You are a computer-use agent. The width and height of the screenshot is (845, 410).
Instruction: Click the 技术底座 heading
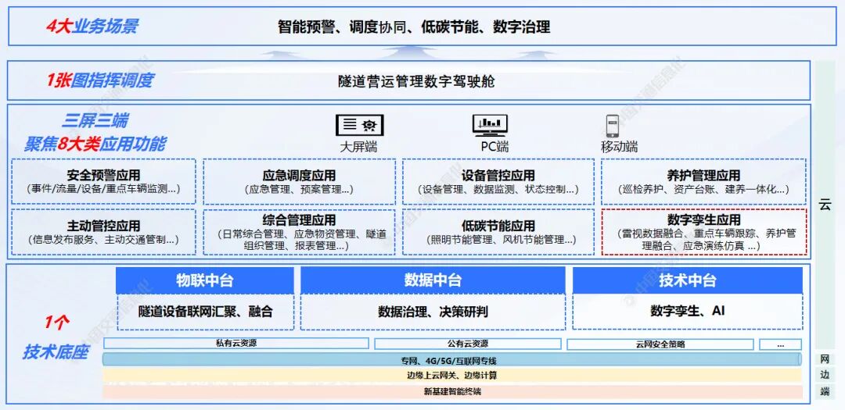(56, 352)
